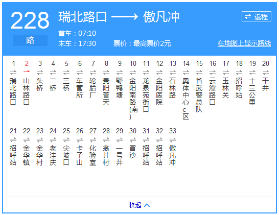Click the origin name 瑞北路口 in header
The image size is (279, 215).
83,17
